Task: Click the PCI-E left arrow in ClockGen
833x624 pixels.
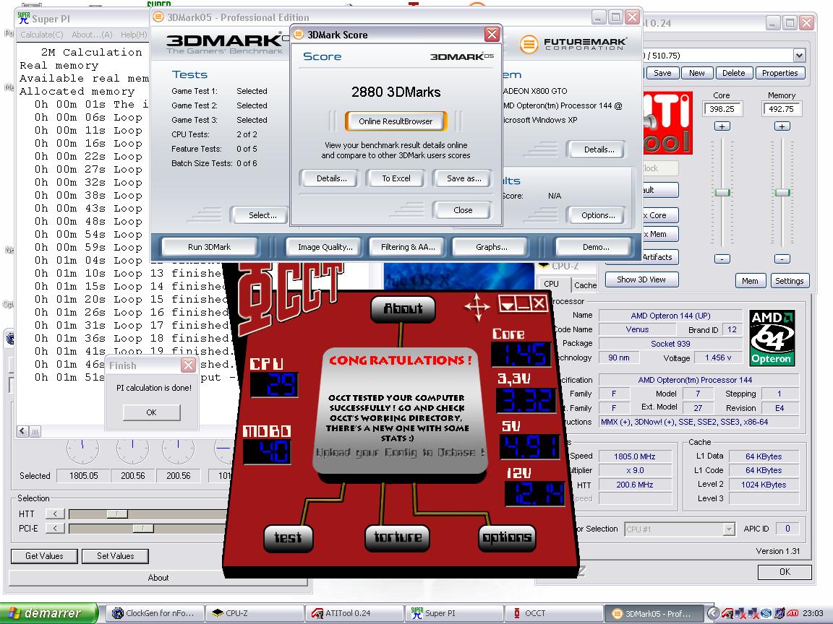Action: pos(55,529)
